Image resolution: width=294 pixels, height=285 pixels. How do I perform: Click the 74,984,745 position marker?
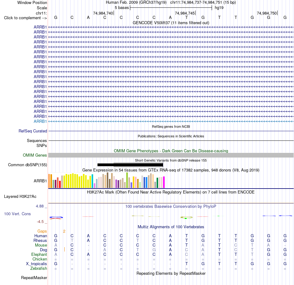click(185, 13)
